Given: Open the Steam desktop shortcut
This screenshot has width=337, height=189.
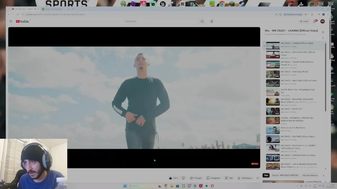Looking at the screenshot, I should click(242, 4).
